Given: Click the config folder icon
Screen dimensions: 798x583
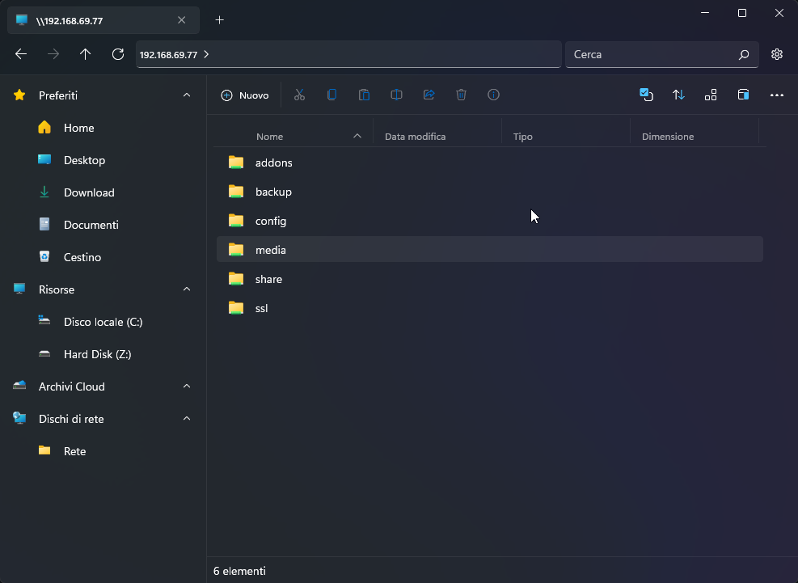Looking at the screenshot, I should 236,221.
